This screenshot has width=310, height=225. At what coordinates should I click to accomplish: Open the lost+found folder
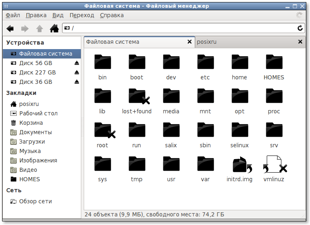pos(137,101)
